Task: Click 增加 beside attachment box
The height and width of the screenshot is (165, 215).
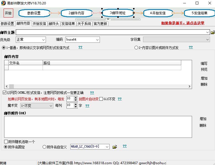Action: click(203, 119)
